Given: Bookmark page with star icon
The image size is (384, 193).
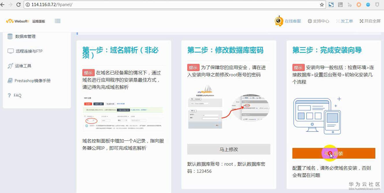Looking at the screenshot, I should coord(322,5).
